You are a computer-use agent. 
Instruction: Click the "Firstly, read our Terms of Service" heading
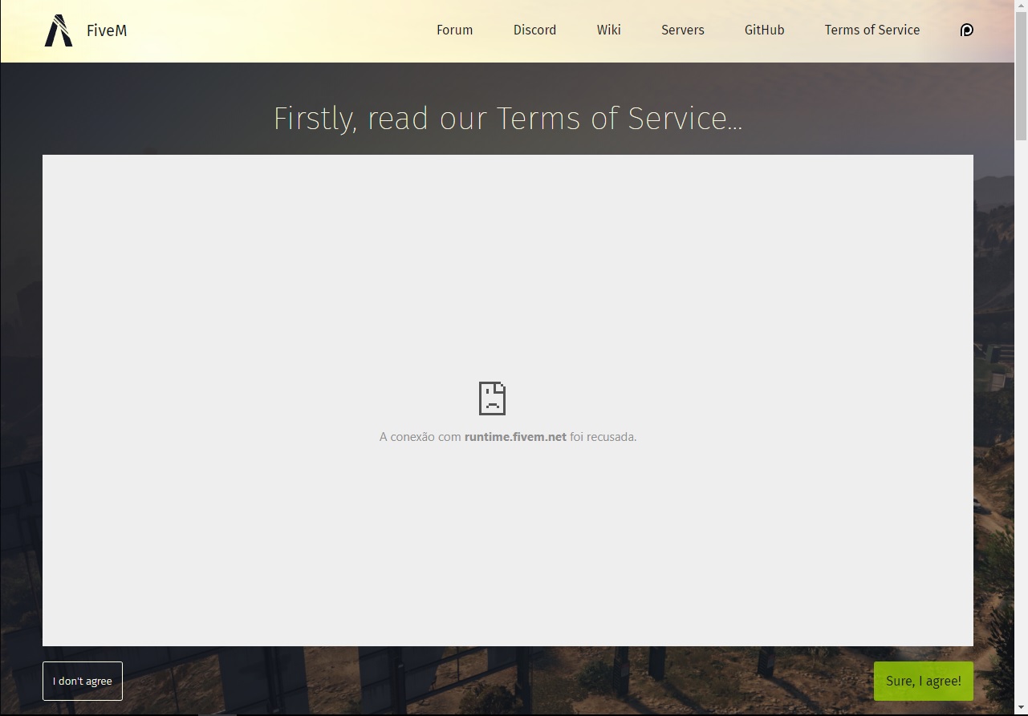(x=508, y=119)
